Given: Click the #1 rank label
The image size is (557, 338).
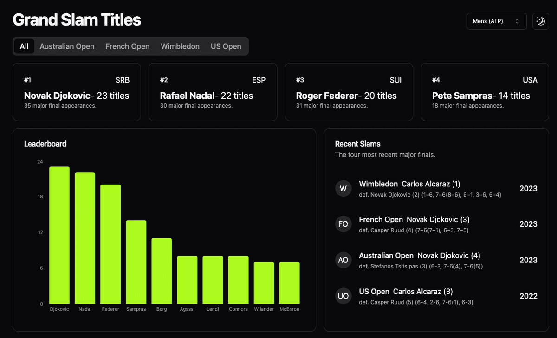Looking at the screenshot, I should 27,80.
